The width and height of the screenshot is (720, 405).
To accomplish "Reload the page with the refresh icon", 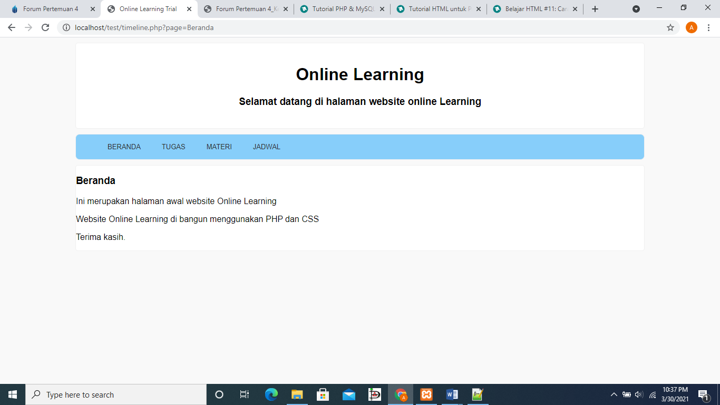I will point(45,27).
